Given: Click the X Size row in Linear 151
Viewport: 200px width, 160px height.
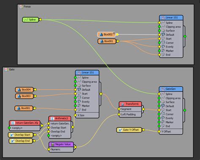Looking at the screenshot, I should (87, 115).
